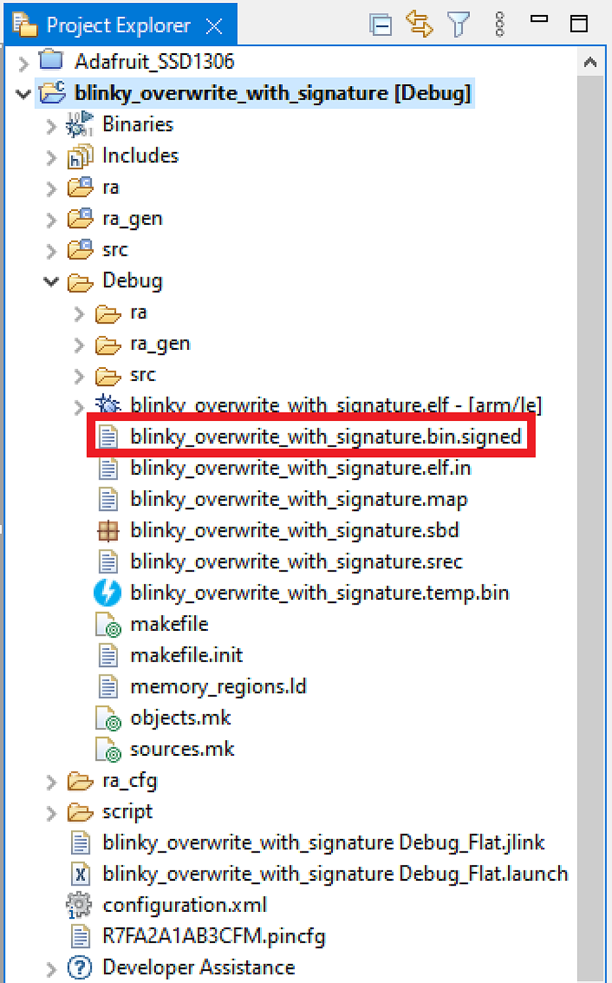Click the temp.bin file lightning icon
Screen dimensions: 612x983
(108, 593)
